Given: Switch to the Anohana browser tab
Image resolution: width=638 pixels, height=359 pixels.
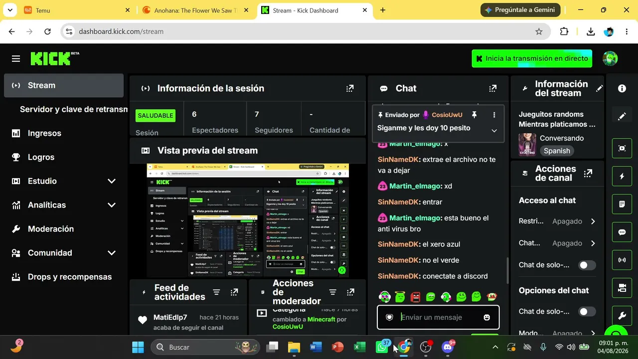Looking at the screenshot, I should [x=196, y=10].
